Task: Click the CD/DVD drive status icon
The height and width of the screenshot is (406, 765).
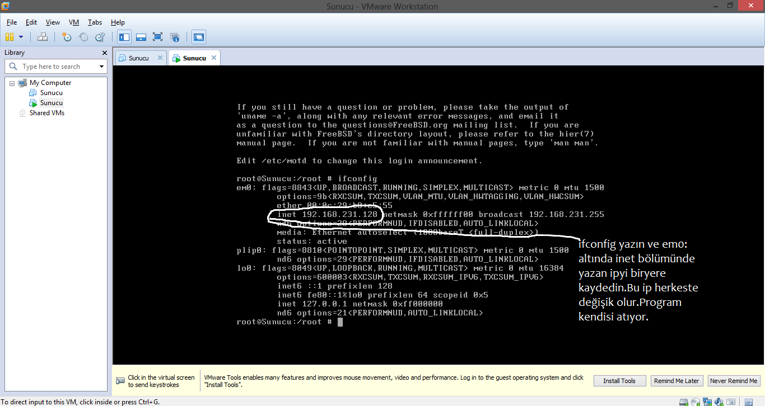Action: 694,402
